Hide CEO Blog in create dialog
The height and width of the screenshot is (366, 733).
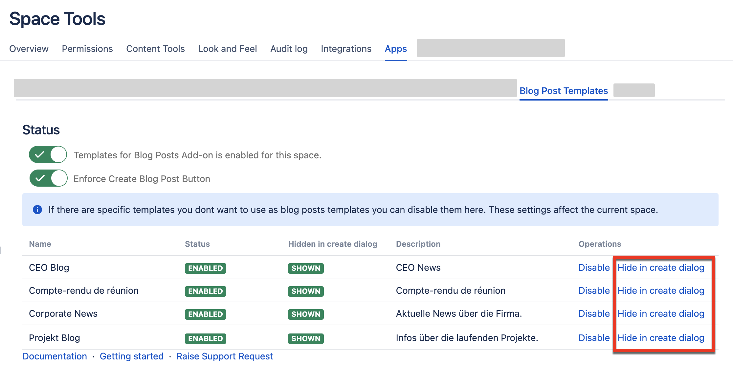click(661, 267)
